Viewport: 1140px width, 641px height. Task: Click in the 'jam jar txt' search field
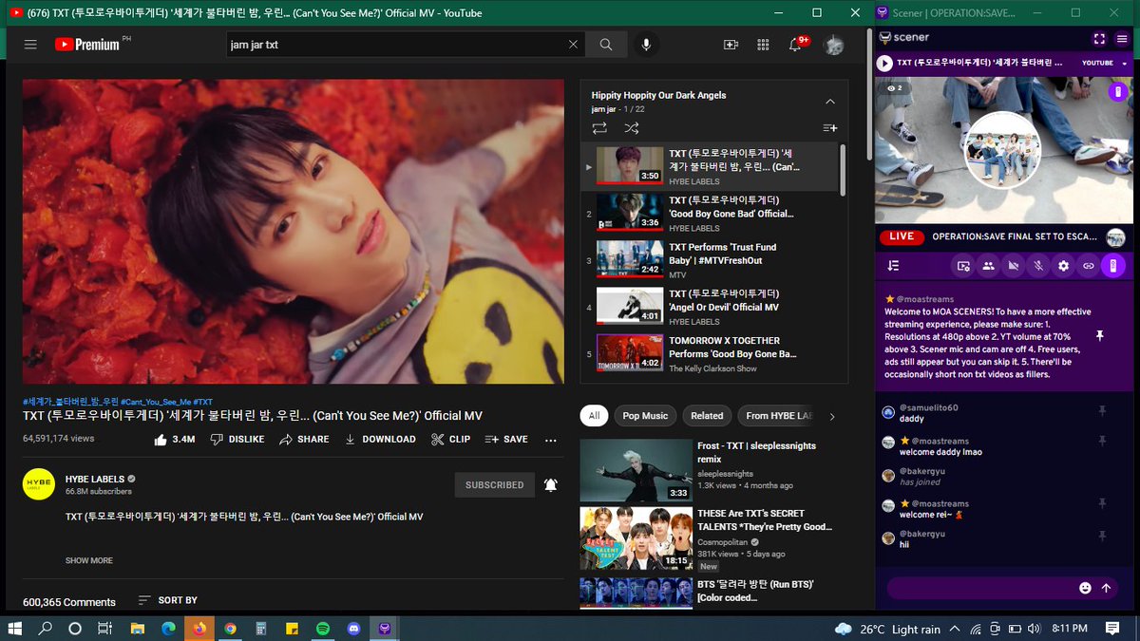click(395, 45)
